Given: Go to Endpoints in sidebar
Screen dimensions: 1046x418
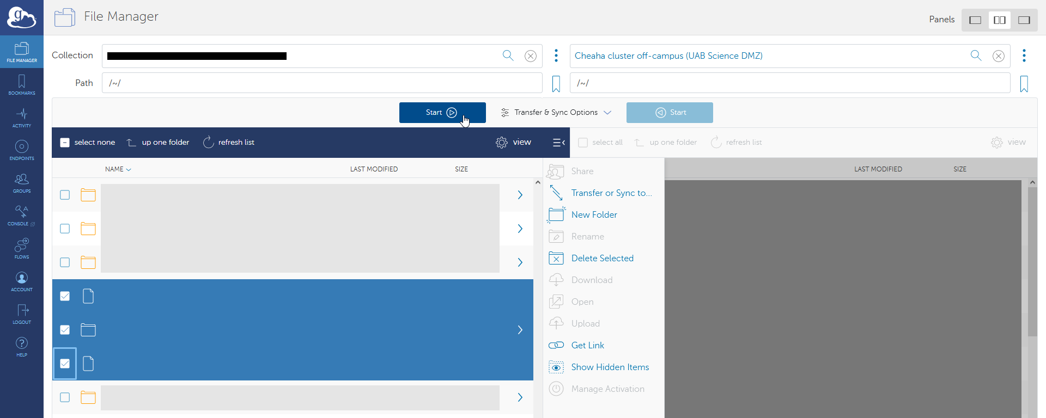Looking at the screenshot, I should coord(22,150).
